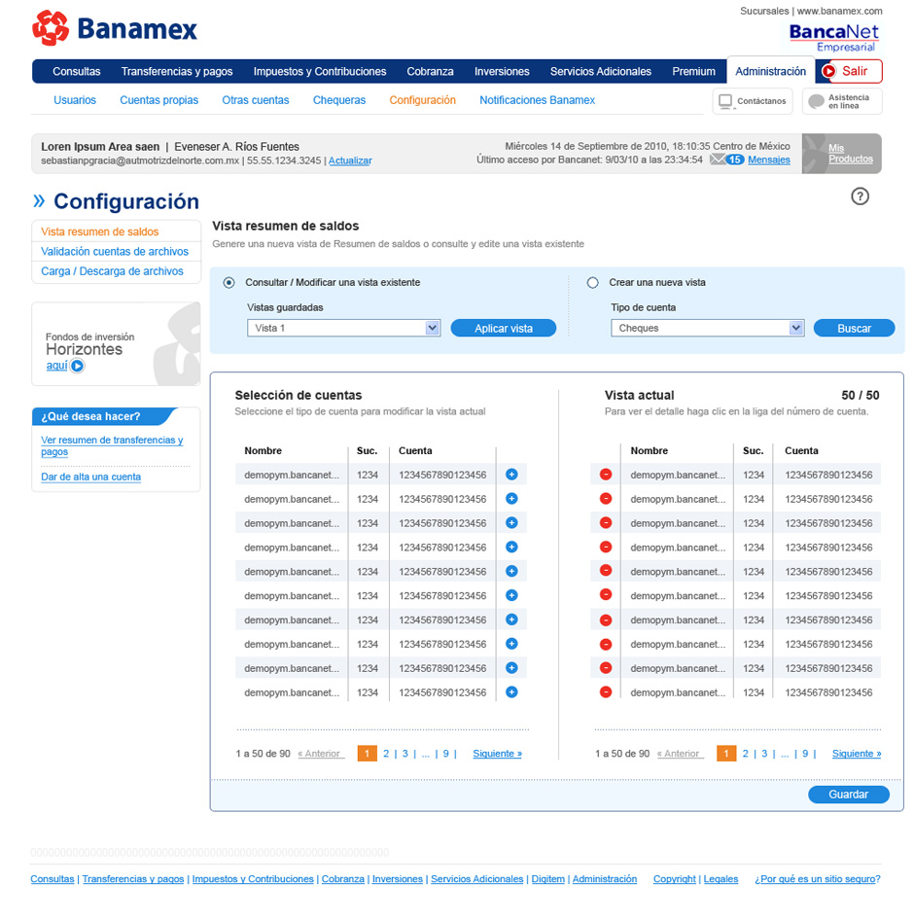914x920 pixels.
Task: Select Consultar / Modificar una vista existente option
Action: click(x=228, y=283)
